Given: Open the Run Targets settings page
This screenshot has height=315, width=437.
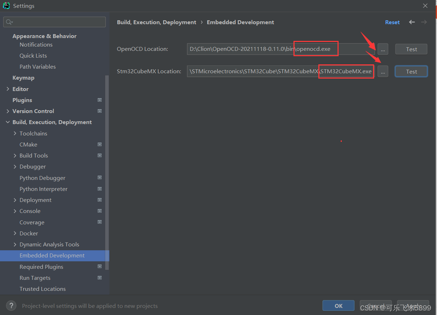Looking at the screenshot, I should 35,278.
